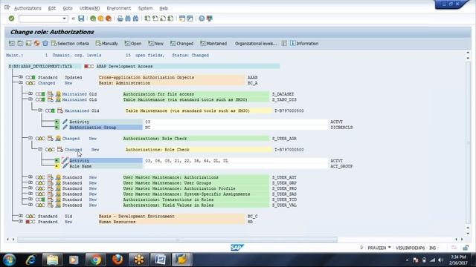This screenshot has height=267, width=476.
Task: Click person icon on S_DATASET row
Action: (58, 94)
